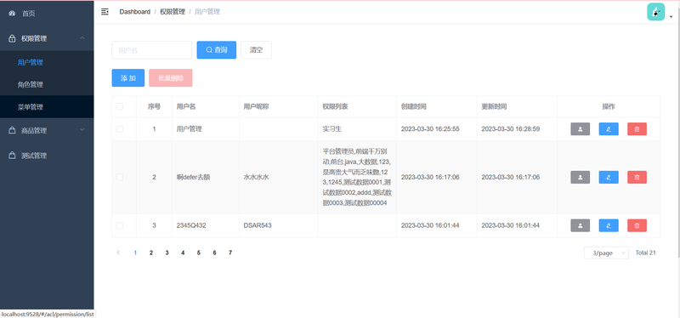Check the checkbox for row 3
680x318 pixels.
coord(120,225)
